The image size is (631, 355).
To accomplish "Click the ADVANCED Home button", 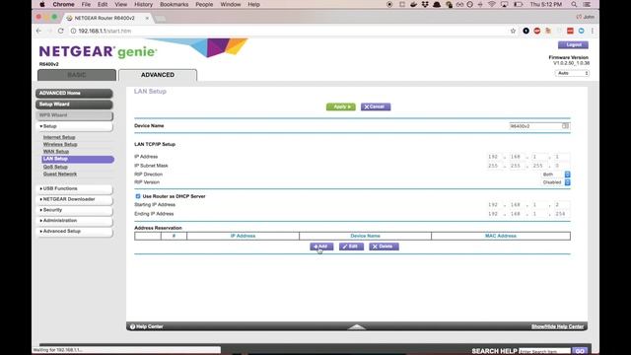I will [x=75, y=94].
